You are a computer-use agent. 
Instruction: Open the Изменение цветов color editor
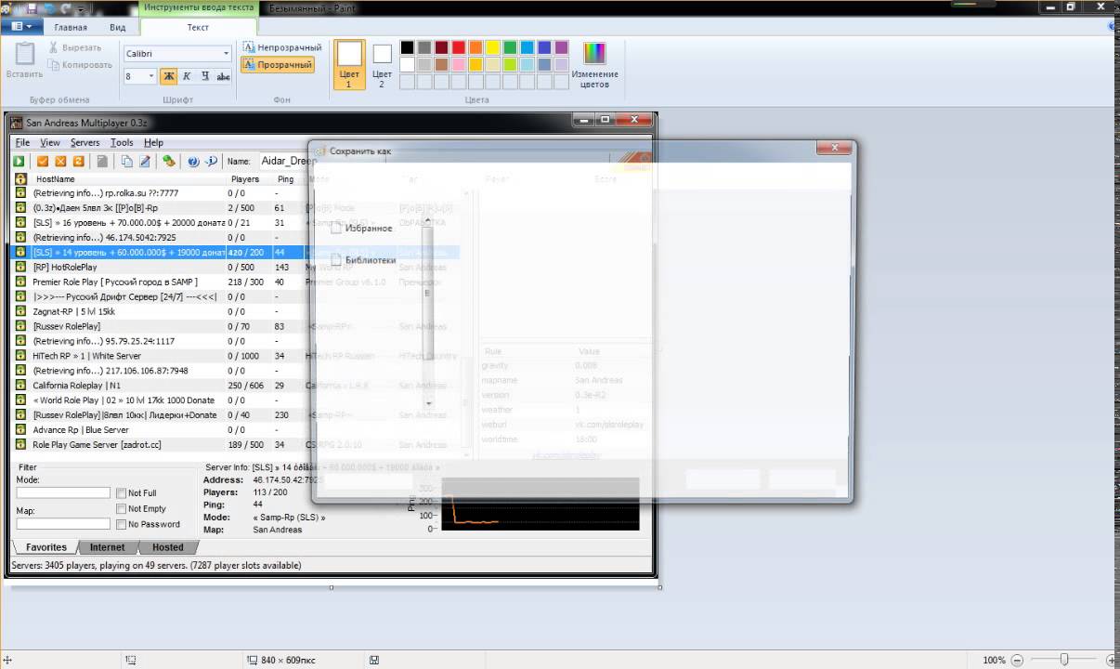pyautogui.click(x=594, y=63)
